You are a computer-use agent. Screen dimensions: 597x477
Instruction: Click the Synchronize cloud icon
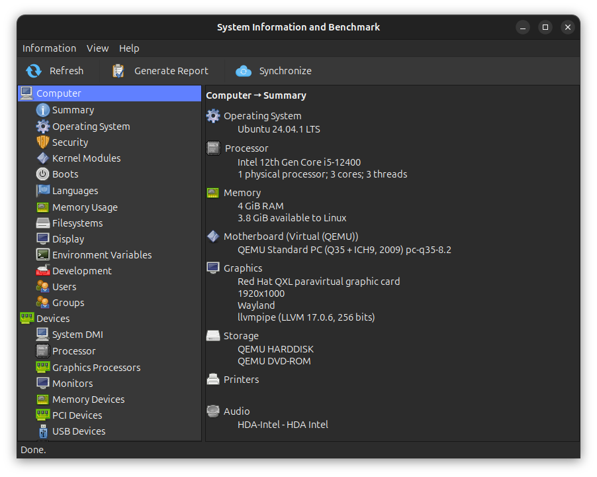click(244, 71)
